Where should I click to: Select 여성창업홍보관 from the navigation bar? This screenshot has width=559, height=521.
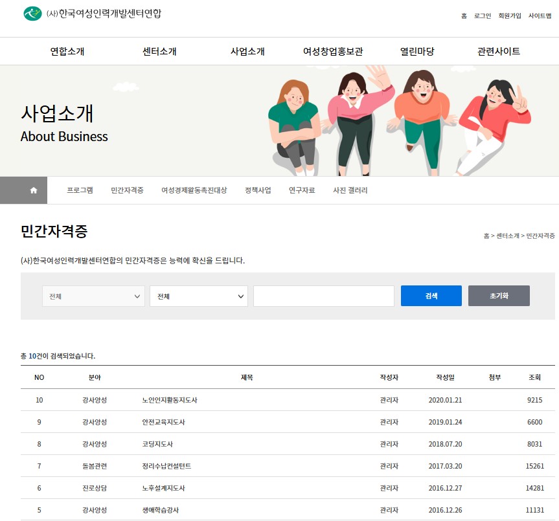click(333, 50)
